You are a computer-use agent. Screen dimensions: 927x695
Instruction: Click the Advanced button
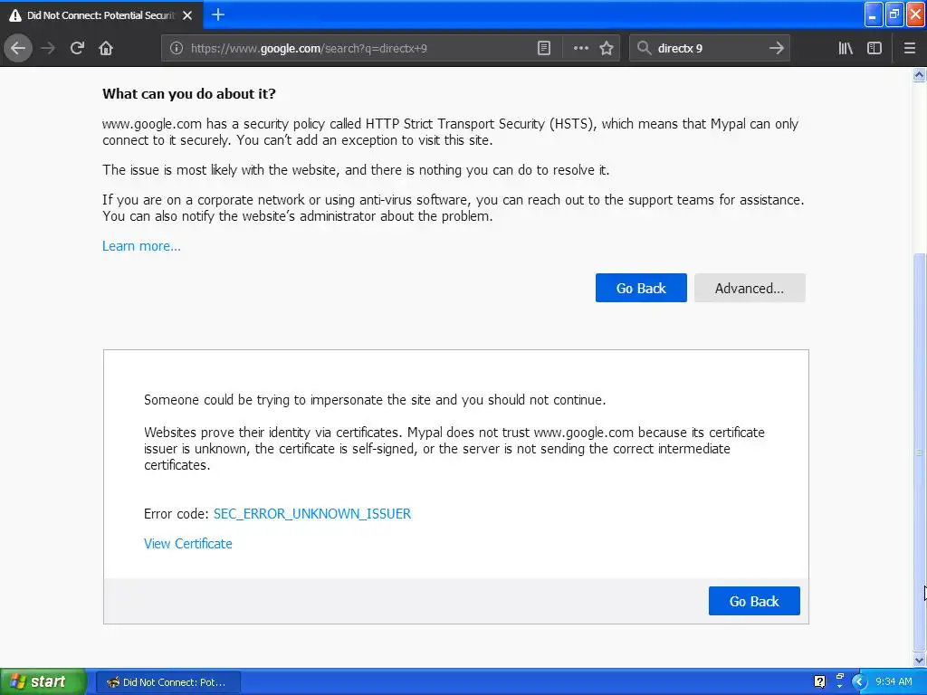pos(750,288)
